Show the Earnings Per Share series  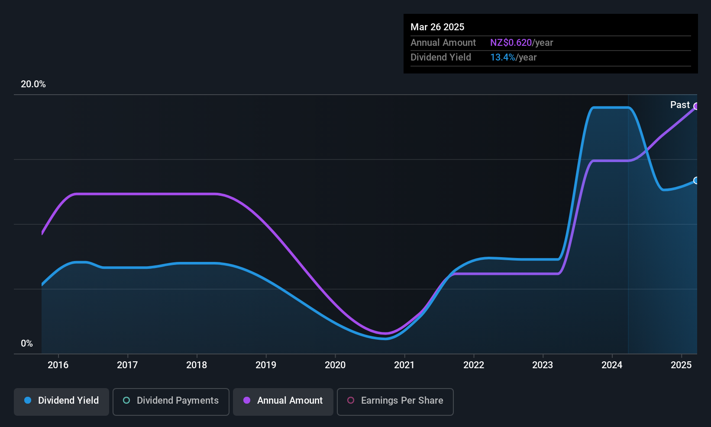click(x=395, y=402)
